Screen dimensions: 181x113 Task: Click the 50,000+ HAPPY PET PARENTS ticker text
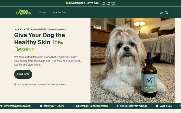pos(134,106)
